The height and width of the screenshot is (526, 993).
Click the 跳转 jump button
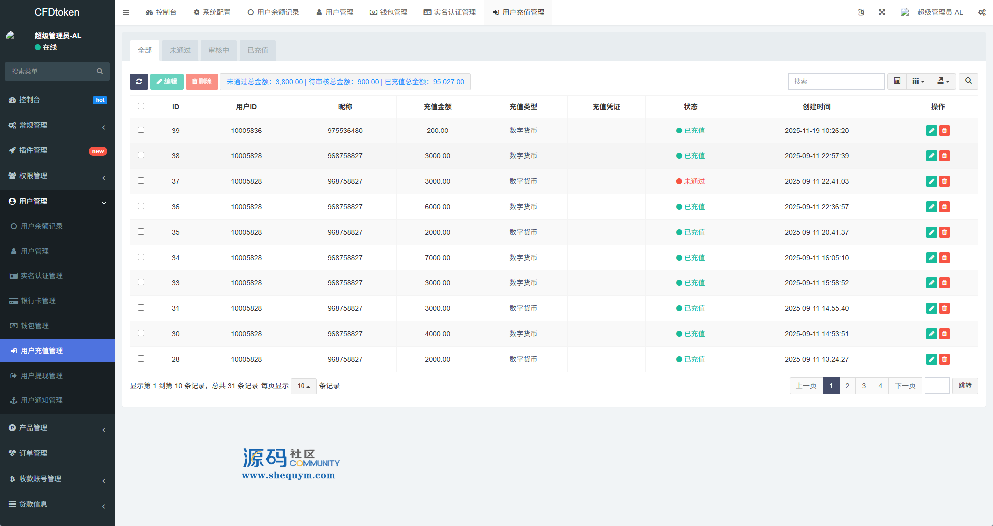pyautogui.click(x=965, y=386)
